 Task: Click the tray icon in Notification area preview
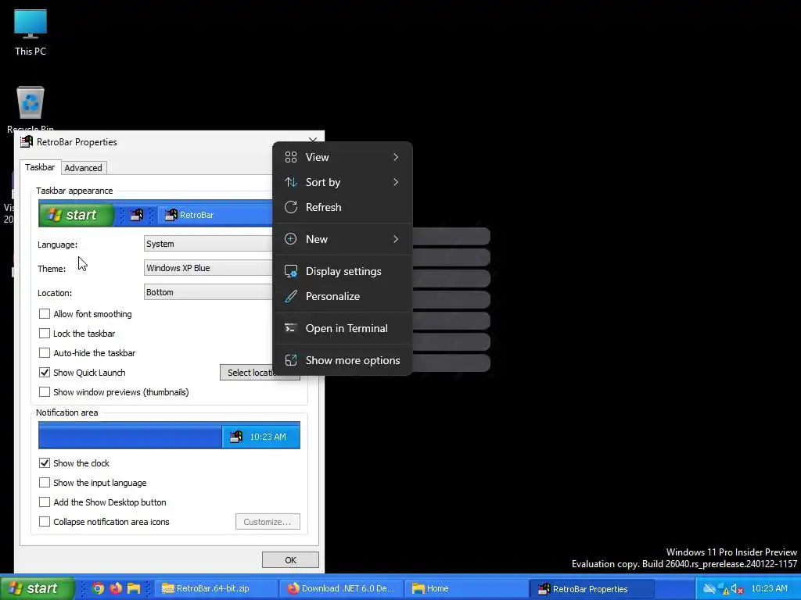236,437
